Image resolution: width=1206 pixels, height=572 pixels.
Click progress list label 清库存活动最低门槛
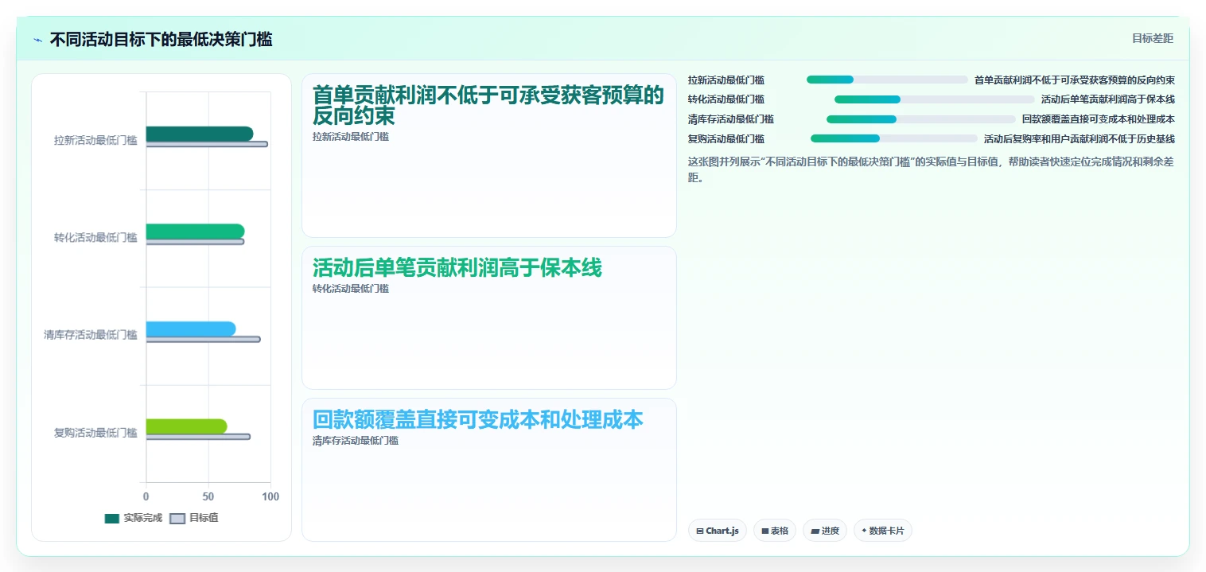[x=731, y=119]
